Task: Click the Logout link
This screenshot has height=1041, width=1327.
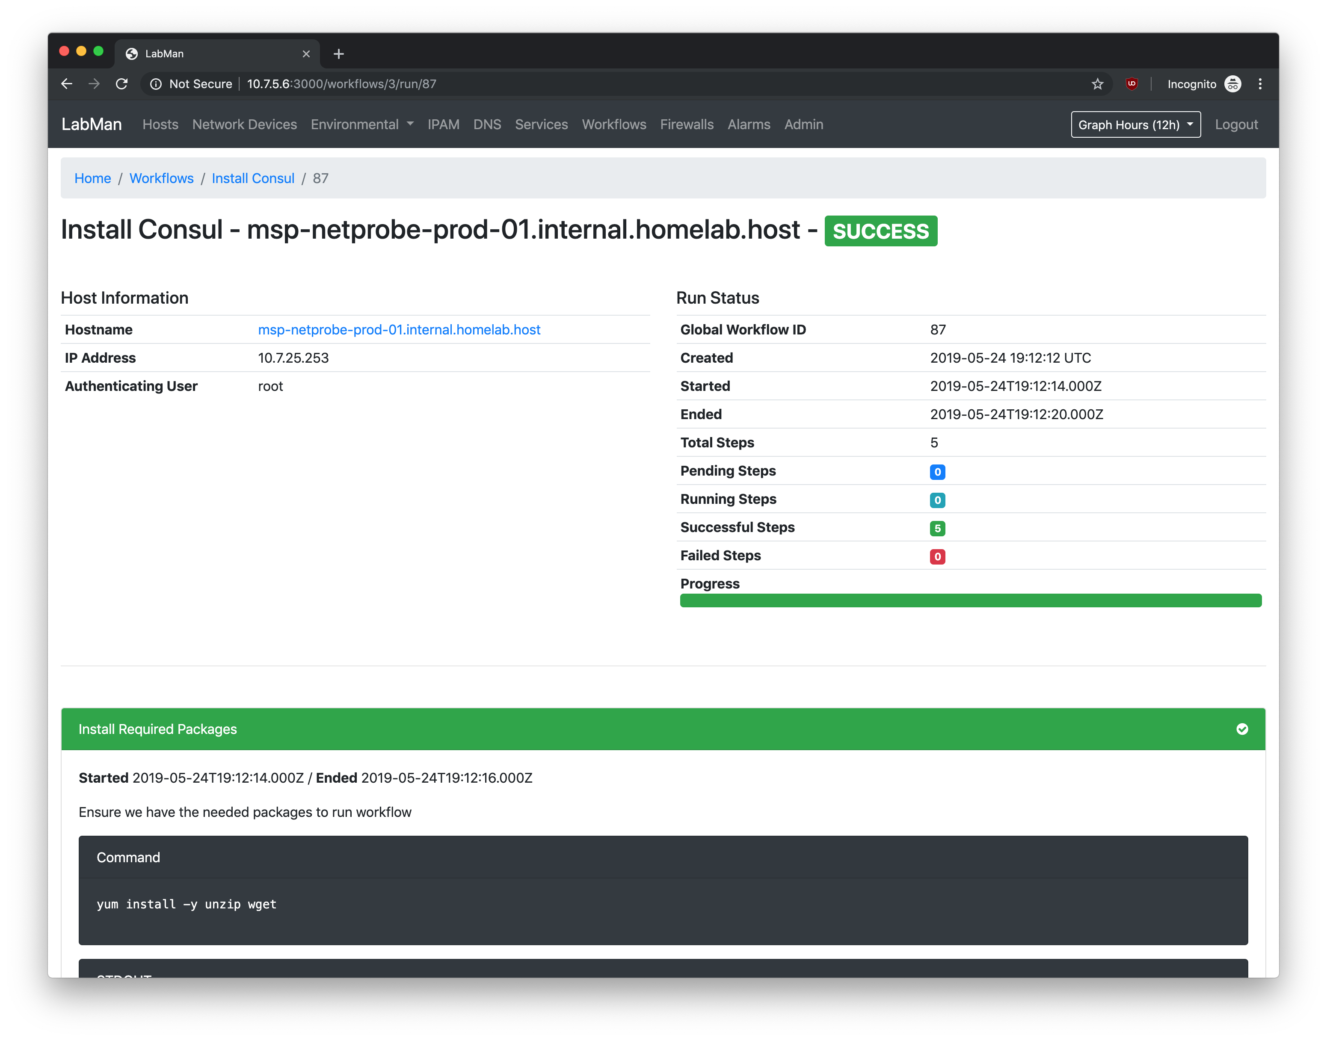Action: (x=1235, y=124)
